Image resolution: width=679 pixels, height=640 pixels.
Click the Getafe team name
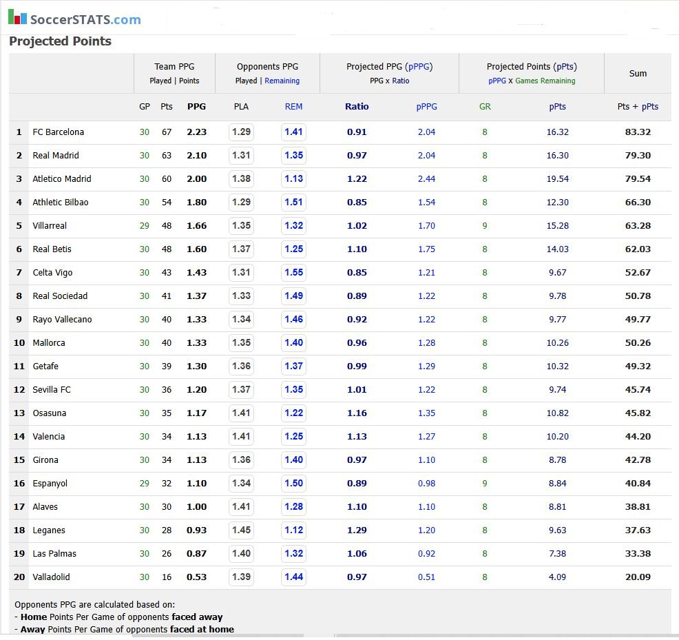coord(45,366)
